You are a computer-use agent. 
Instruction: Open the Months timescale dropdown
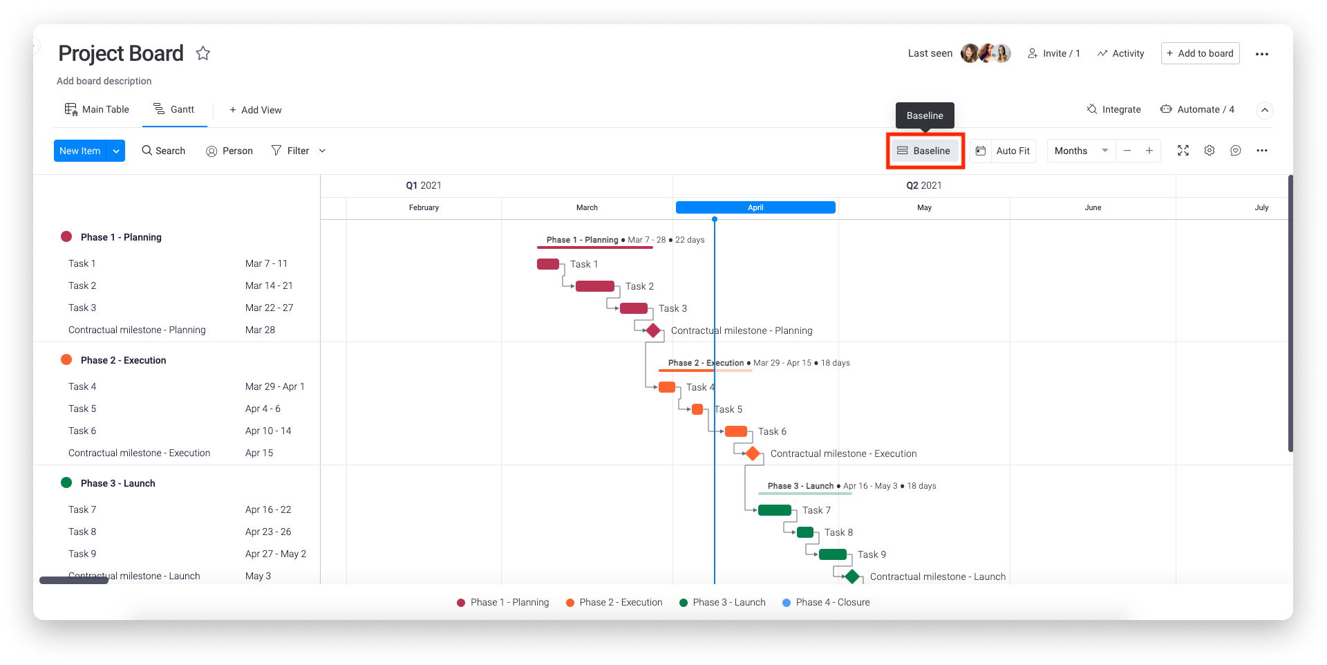[x=1081, y=151]
